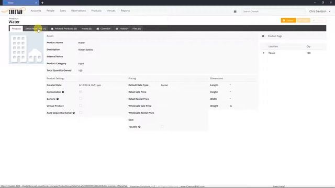
Task: Toggle the Auto Sequential Serial checkbox
Action: coord(81,113)
